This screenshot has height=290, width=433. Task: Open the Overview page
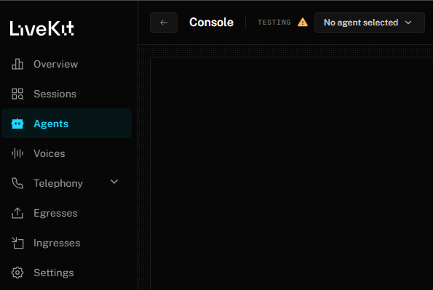[x=66, y=64]
